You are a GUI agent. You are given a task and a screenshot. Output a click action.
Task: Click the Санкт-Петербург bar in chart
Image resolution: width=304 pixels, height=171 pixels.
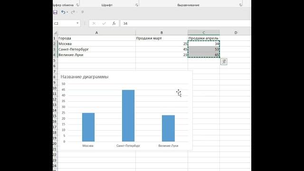(128, 115)
